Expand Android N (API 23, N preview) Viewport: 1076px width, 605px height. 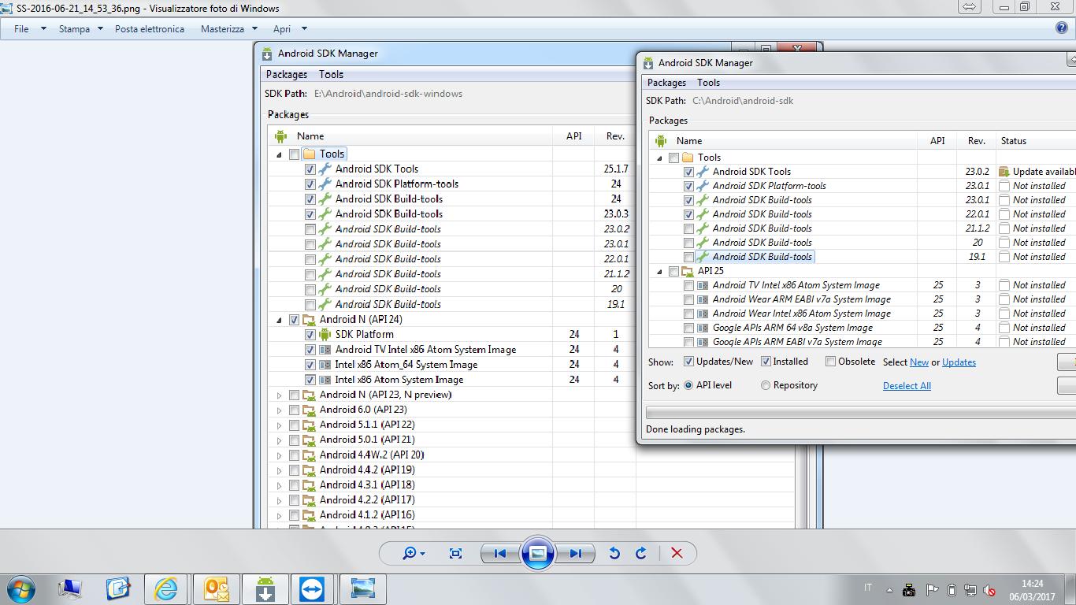point(279,395)
